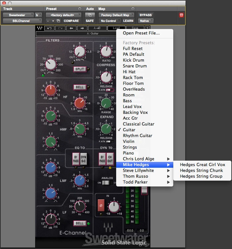Select the Lead Vox preset

(x=145, y=106)
